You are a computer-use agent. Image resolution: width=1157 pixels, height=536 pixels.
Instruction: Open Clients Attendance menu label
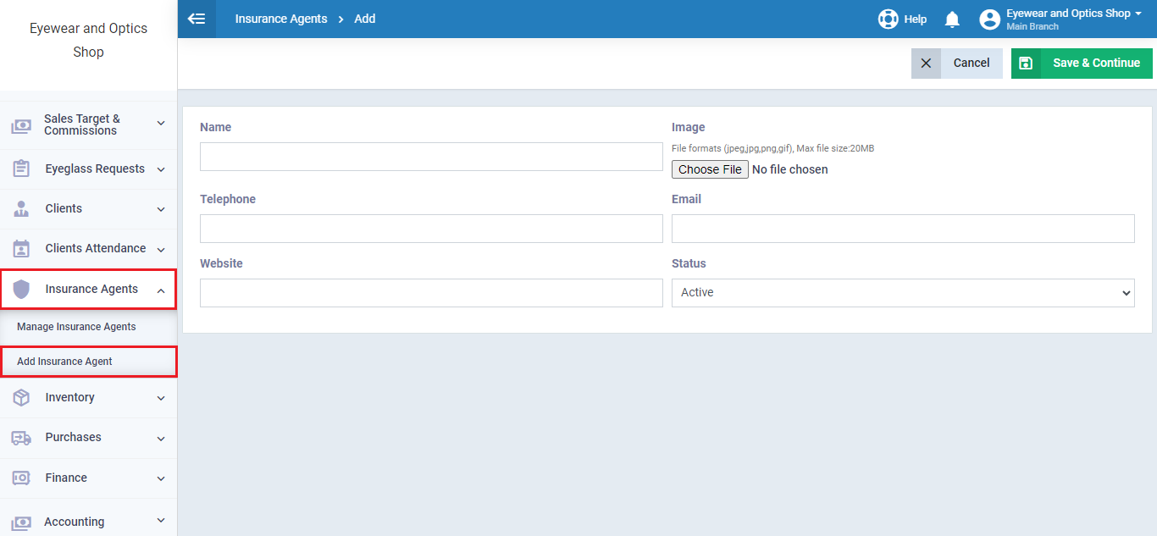coord(96,248)
